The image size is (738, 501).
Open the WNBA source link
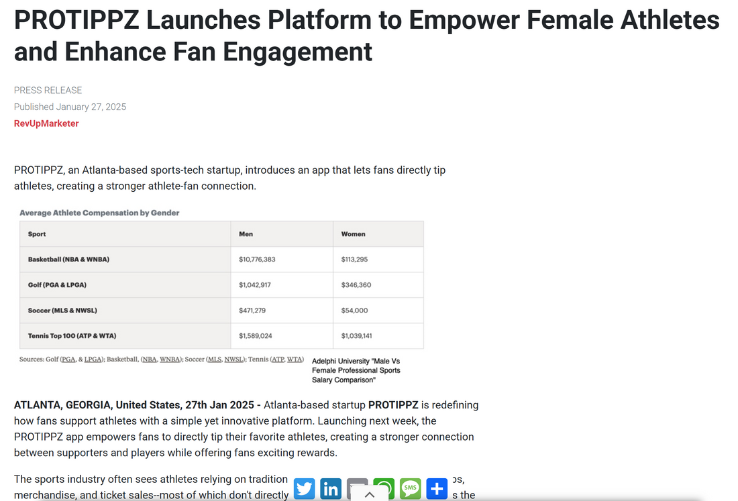click(170, 359)
